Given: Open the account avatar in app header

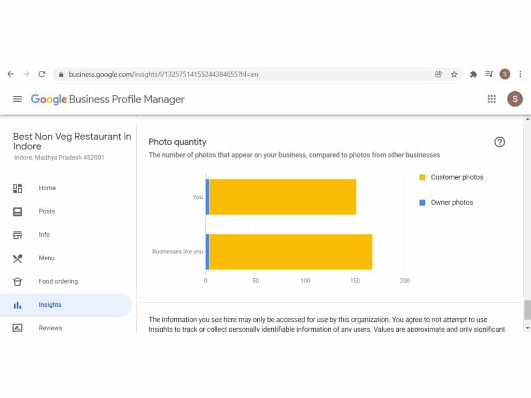Looking at the screenshot, I should click(x=514, y=99).
